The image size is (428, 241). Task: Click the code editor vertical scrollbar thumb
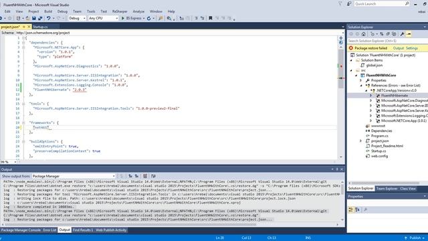coord(341,69)
